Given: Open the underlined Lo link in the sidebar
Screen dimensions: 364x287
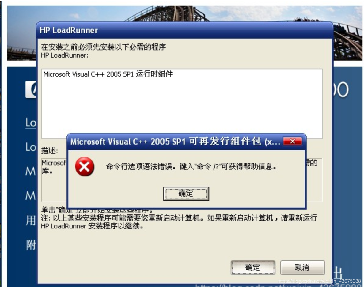Looking at the screenshot, I should click(31, 122).
